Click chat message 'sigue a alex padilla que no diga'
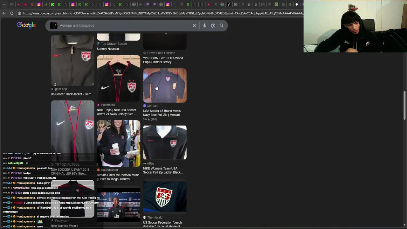 click(41, 193)
